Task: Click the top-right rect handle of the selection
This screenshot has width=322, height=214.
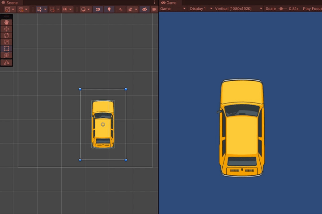Action: point(126,89)
